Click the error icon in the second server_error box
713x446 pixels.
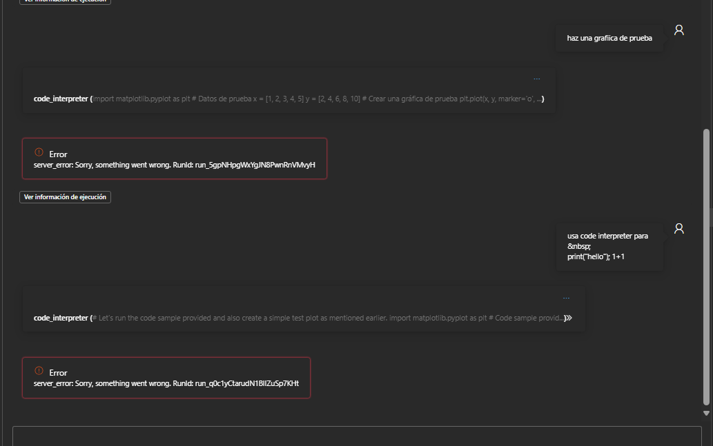coord(38,372)
